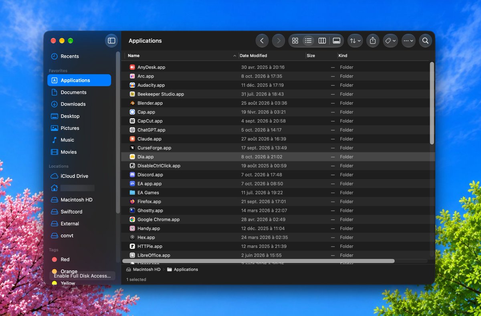The height and width of the screenshot is (316, 481).
Task: Select the Hex.app icon
Action: (132, 237)
